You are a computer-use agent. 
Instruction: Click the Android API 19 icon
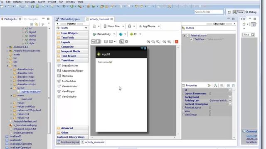(131, 34)
